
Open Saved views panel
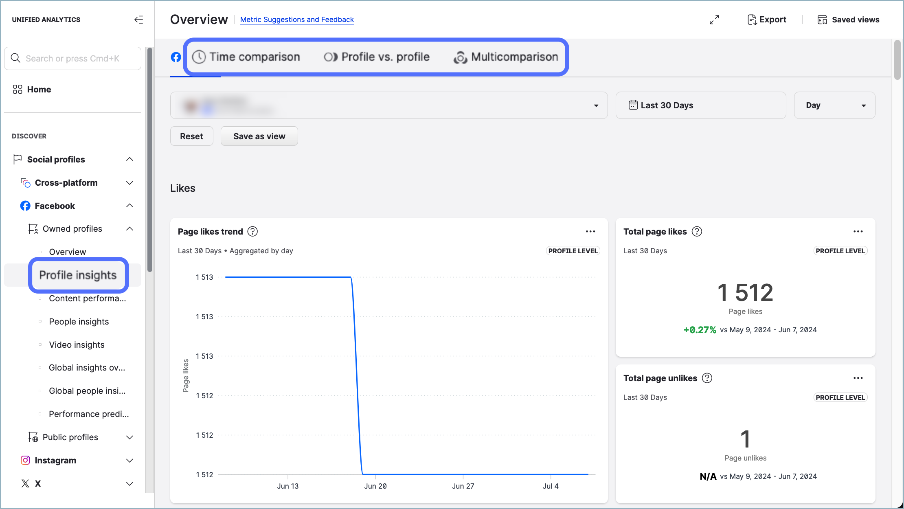848,20
